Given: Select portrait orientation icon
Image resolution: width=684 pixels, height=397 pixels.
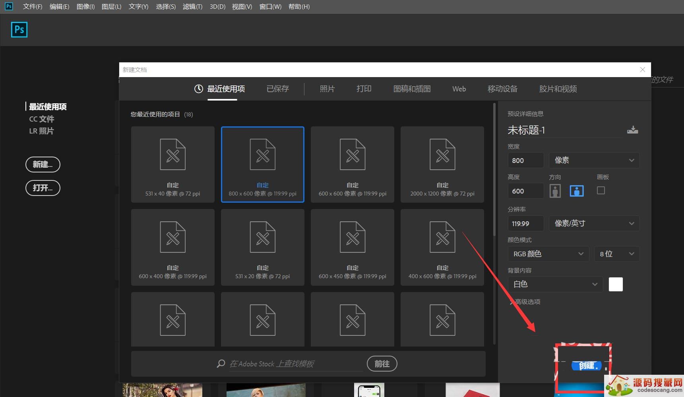Looking at the screenshot, I should click(555, 191).
